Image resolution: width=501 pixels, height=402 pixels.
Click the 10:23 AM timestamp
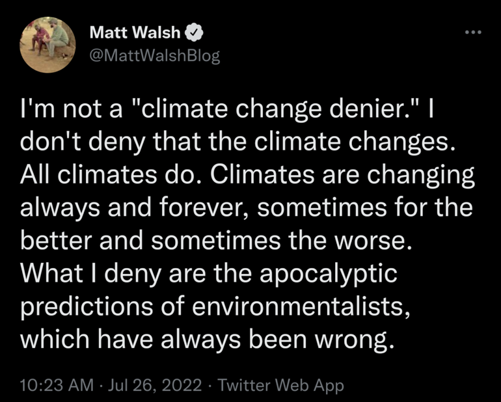[x=57, y=384]
